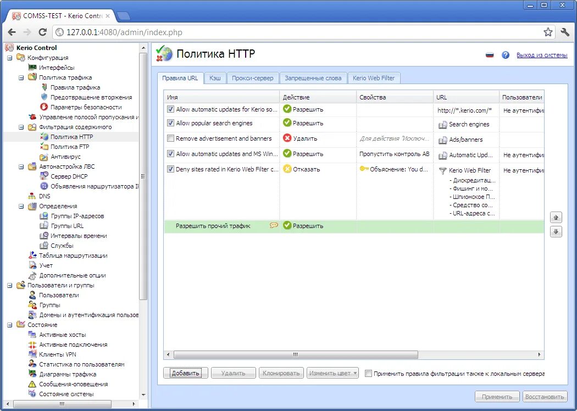Viewport: 577px width, 411px height.
Task: Click the Добавить button
Action: (x=186, y=373)
